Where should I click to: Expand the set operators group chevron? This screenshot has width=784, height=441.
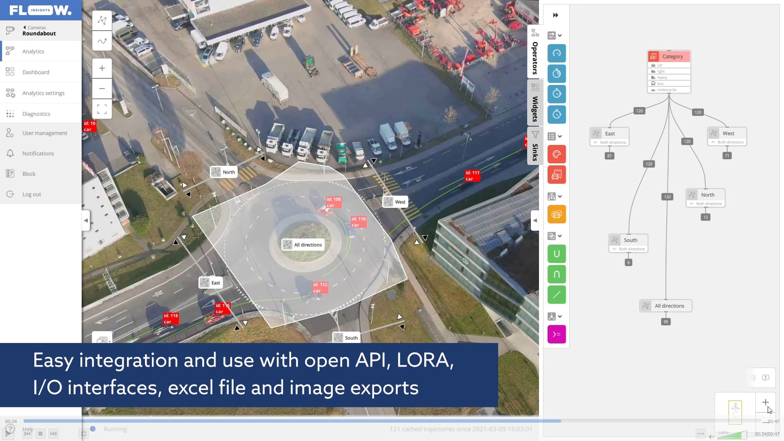pos(560,236)
